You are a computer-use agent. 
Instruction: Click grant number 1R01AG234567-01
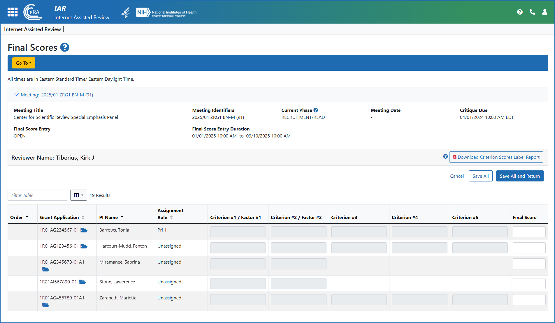point(59,230)
